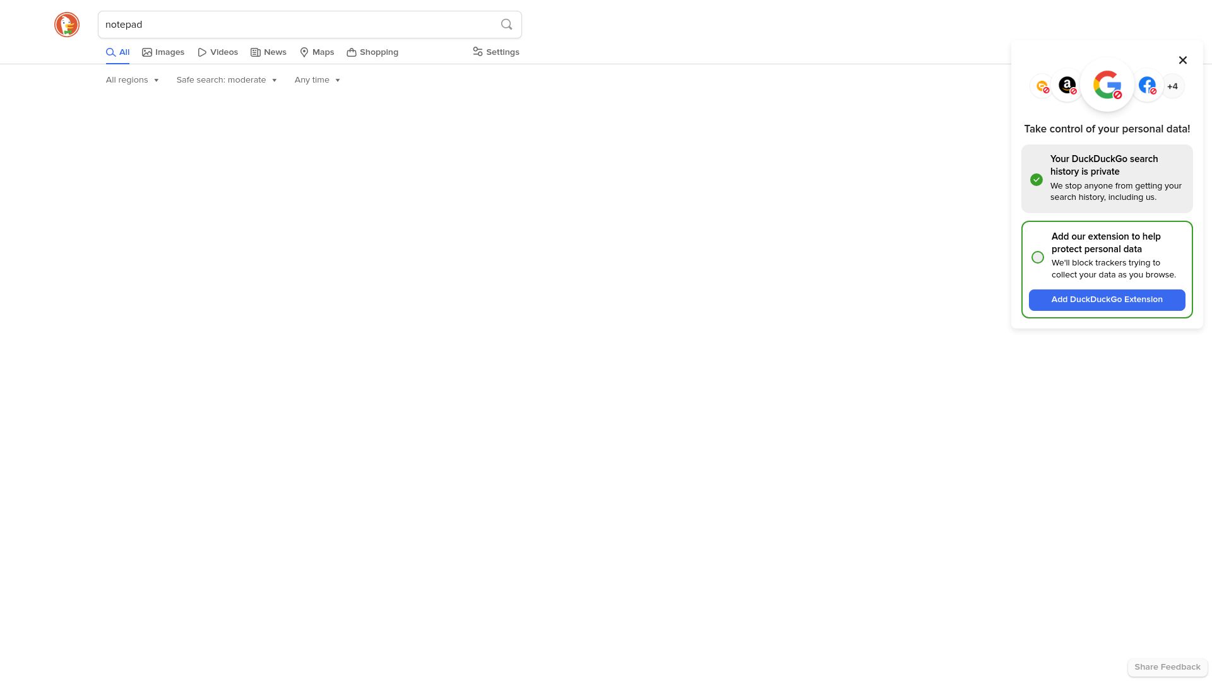Switch to the Maps tab
This screenshot has height=681, width=1212.
click(317, 52)
